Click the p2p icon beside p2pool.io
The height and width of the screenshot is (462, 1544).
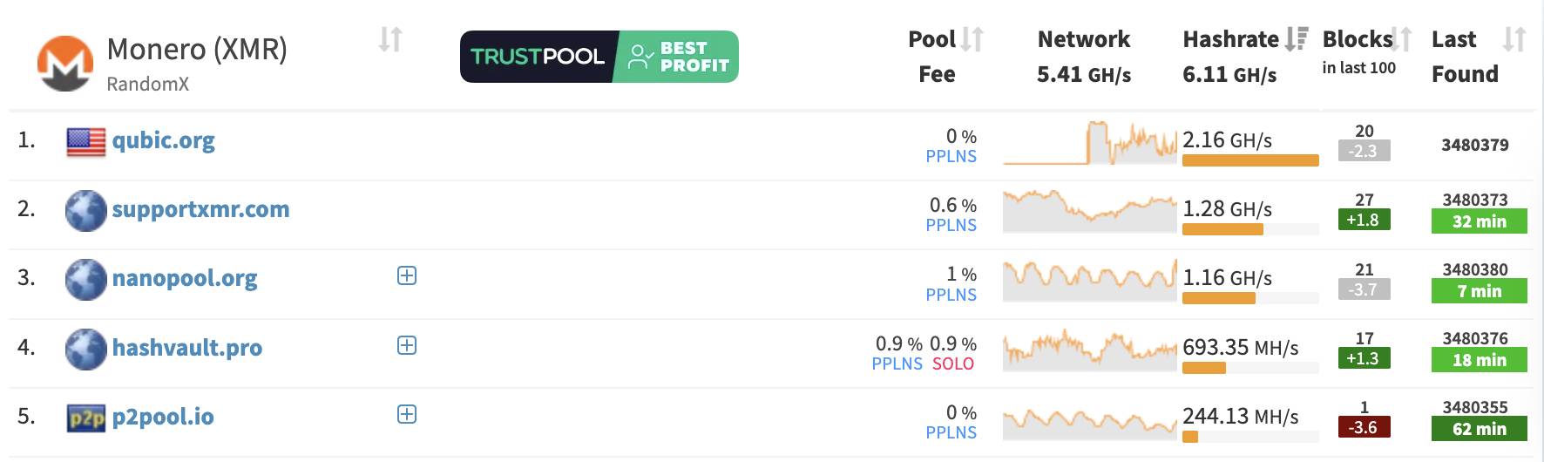click(x=86, y=418)
